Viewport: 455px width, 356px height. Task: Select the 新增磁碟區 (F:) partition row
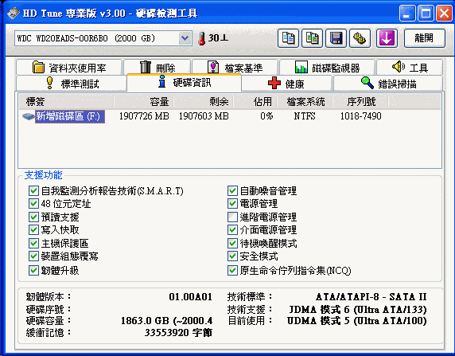[x=70, y=116]
